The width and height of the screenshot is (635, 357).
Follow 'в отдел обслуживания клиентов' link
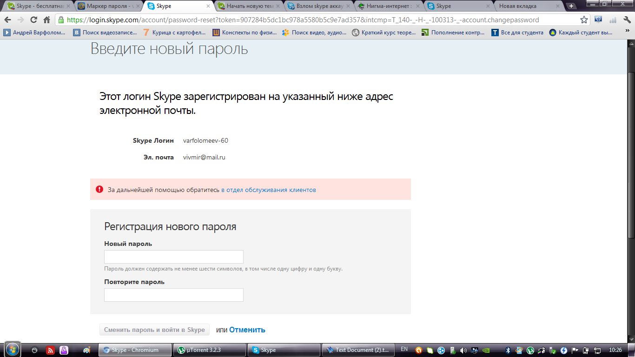[268, 190]
